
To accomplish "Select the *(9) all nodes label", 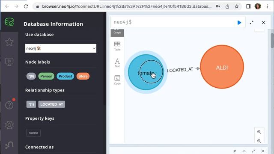I will coord(31,76).
